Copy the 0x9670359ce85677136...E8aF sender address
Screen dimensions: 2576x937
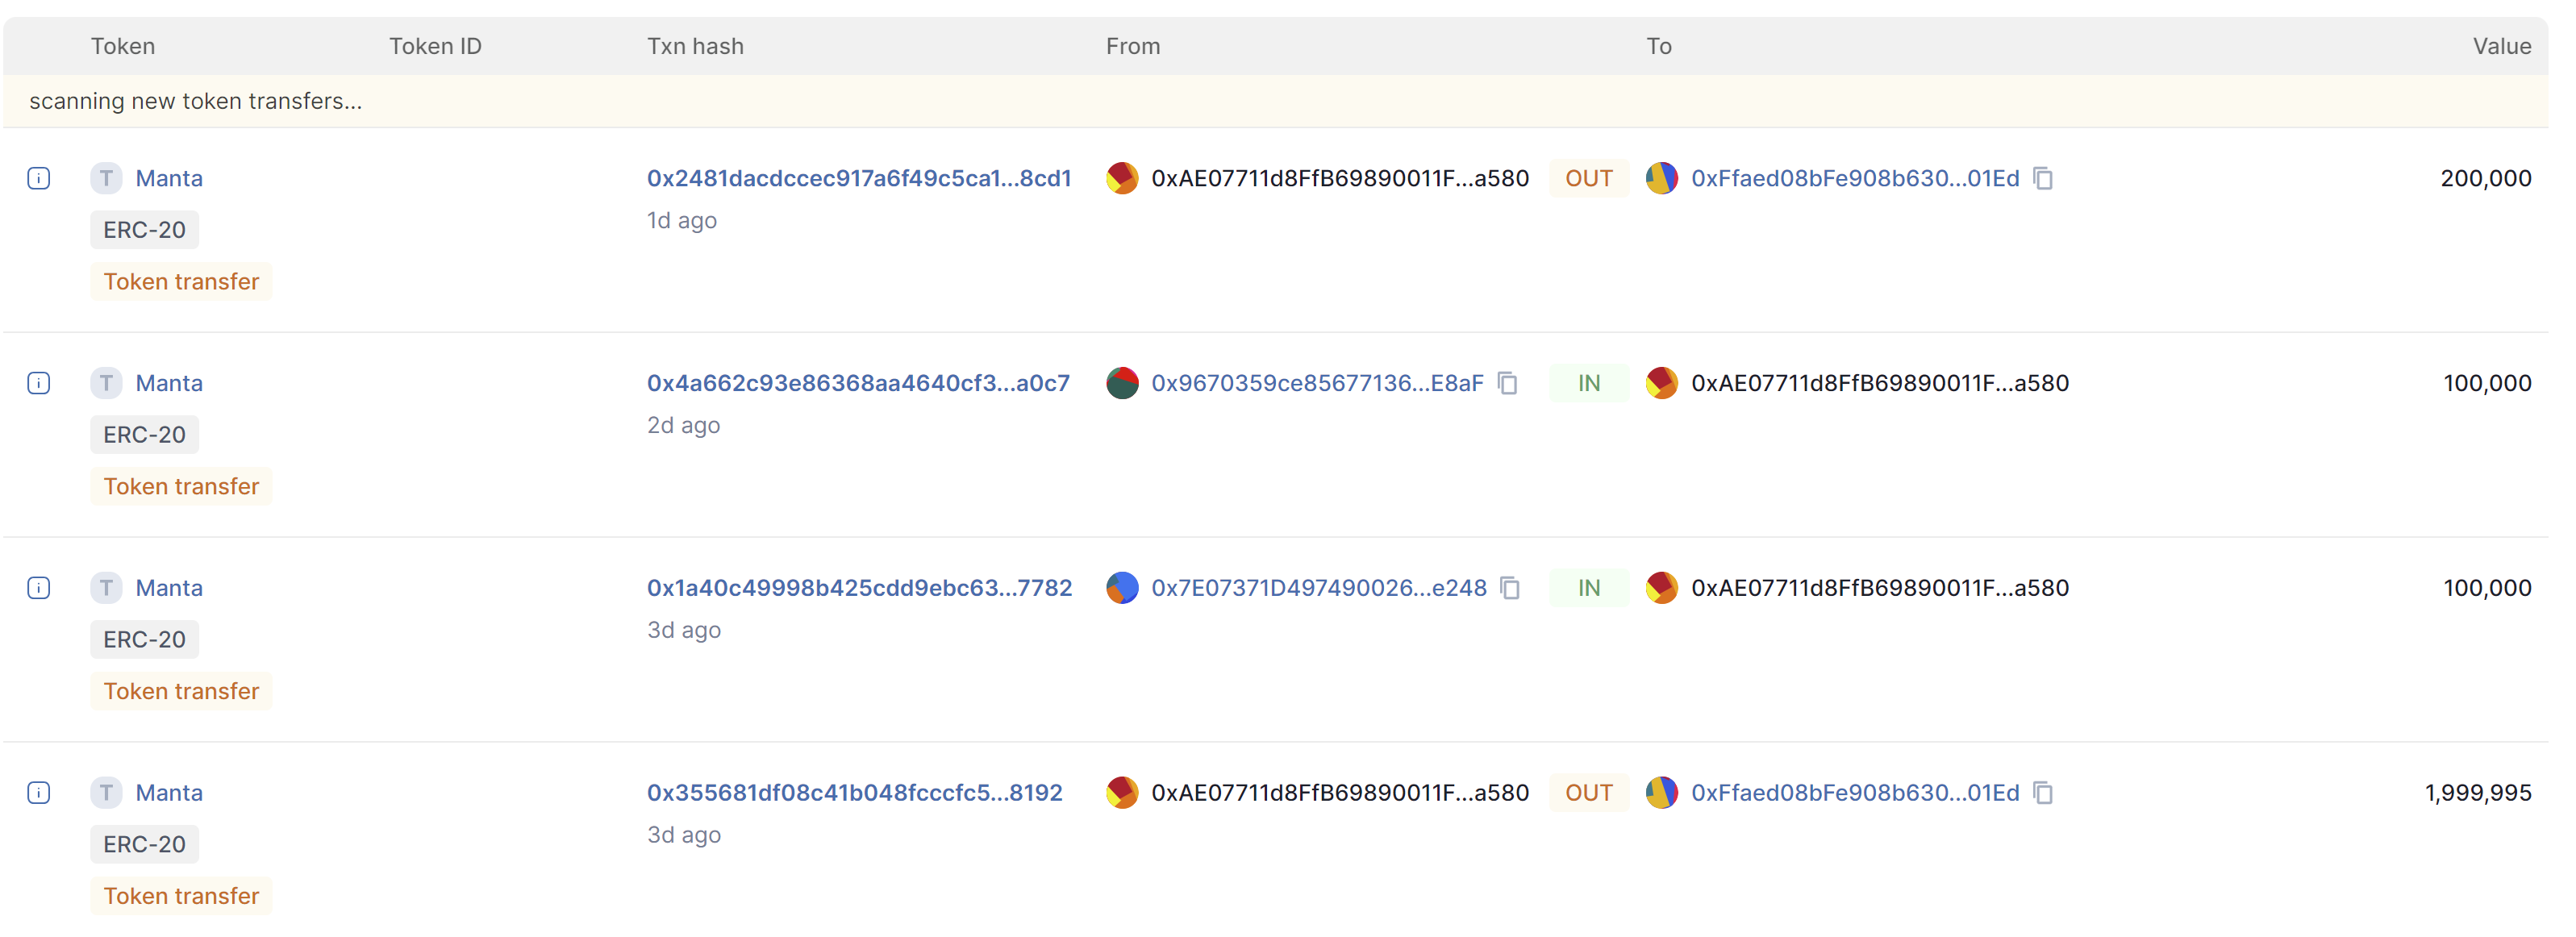point(1508,382)
